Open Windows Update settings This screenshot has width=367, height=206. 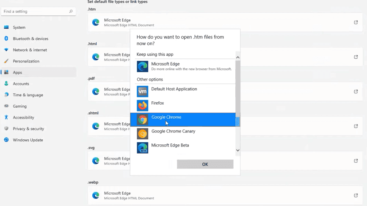click(x=39, y=140)
